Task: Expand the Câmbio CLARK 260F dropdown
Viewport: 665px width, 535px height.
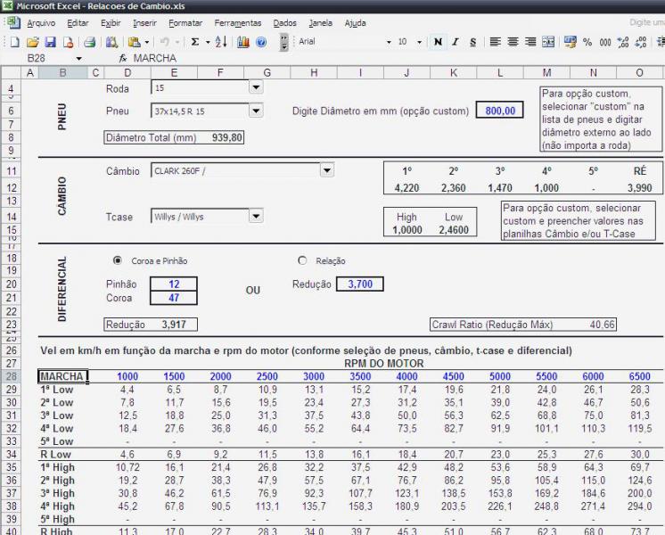Action: (x=326, y=170)
